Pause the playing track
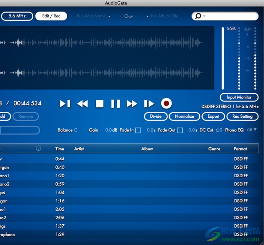 115,104
